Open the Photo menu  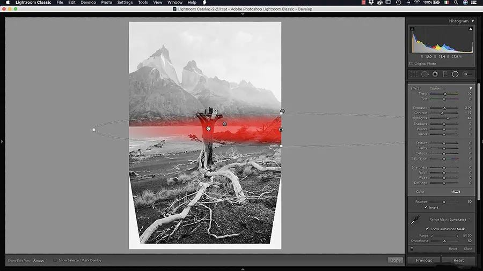click(x=106, y=3)
